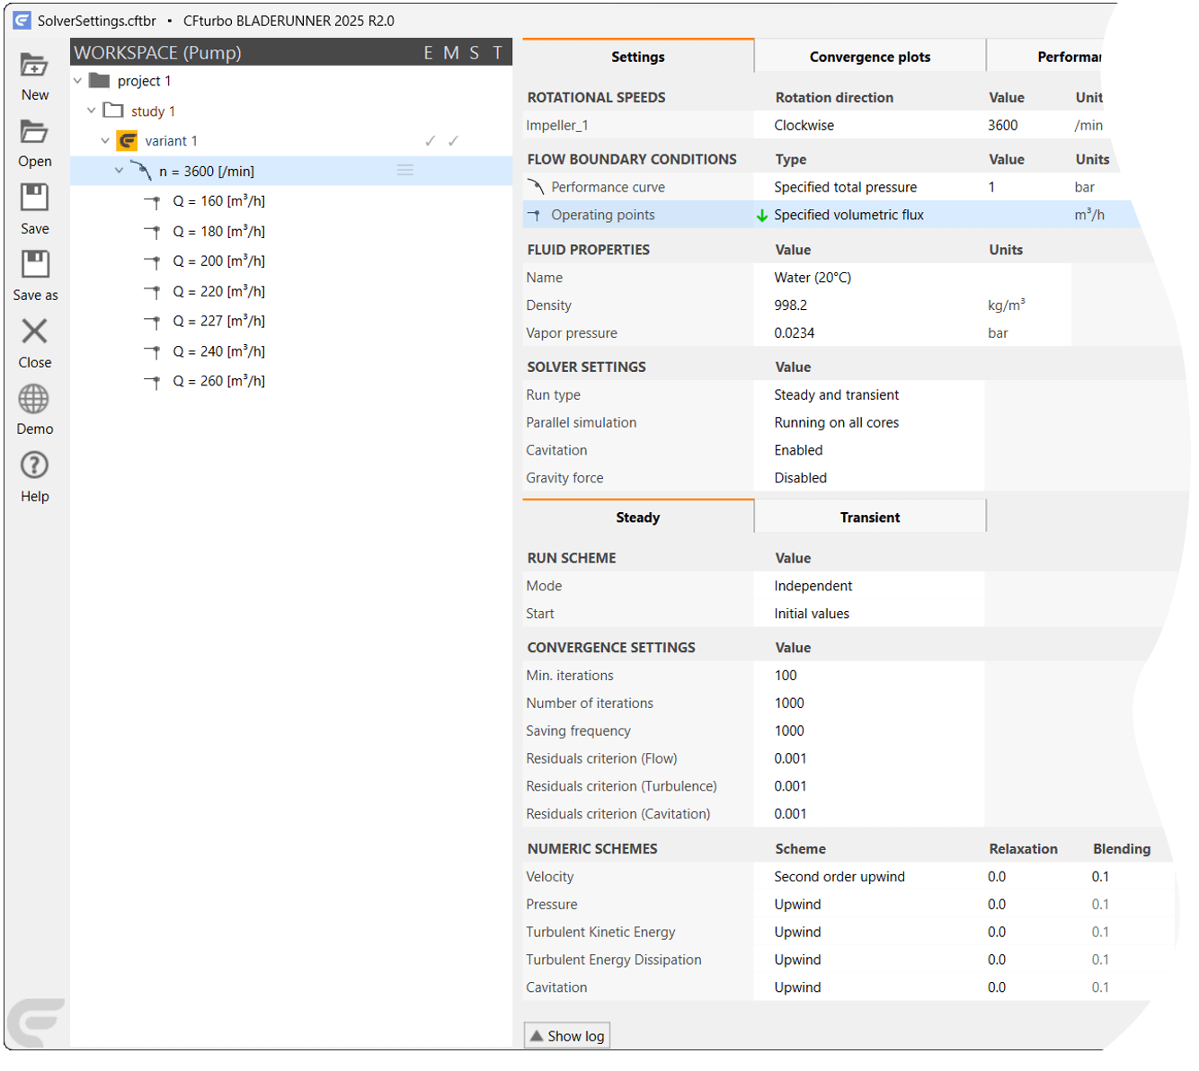Switch to the Convergence plots tab
Viewport: 1199px width, 1071px height.
tap(870, 57)
